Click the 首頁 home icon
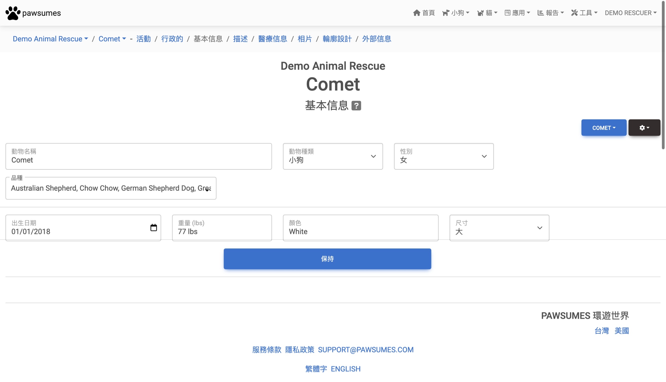 click(x=416, y=12)
